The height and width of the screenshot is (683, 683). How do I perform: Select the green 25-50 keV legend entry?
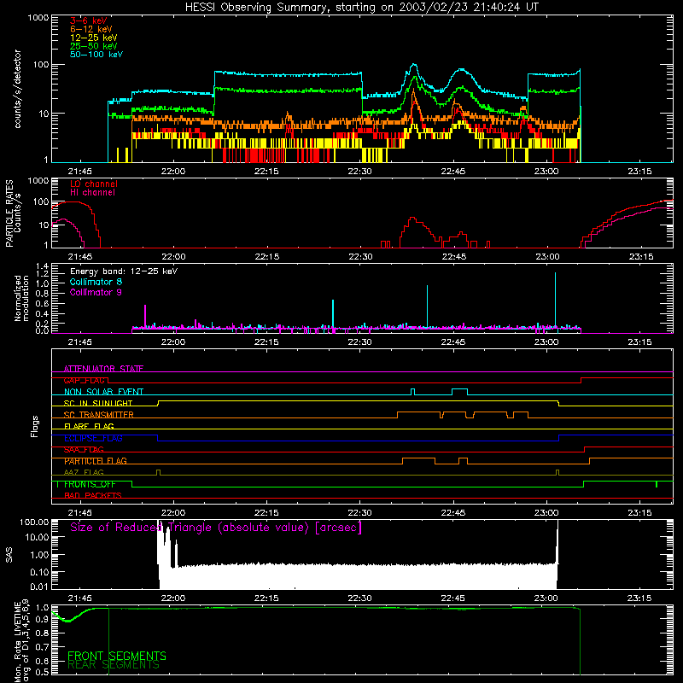(94, 46)
